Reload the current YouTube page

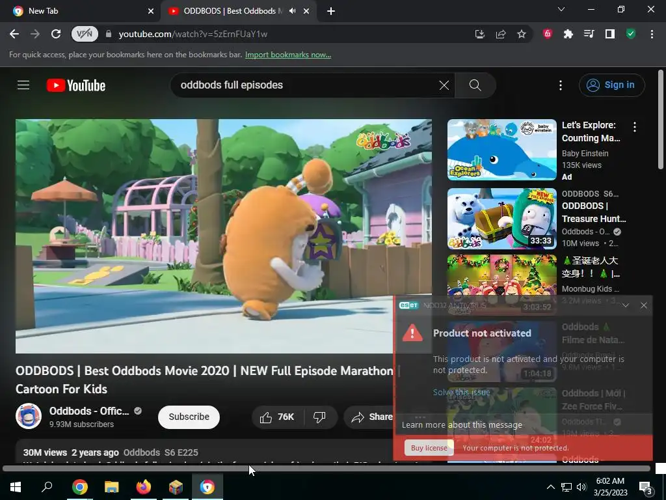(56, 34)
